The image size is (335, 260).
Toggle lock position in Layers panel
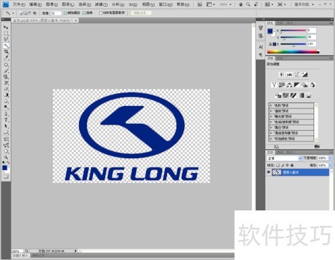tap(287, 166)
